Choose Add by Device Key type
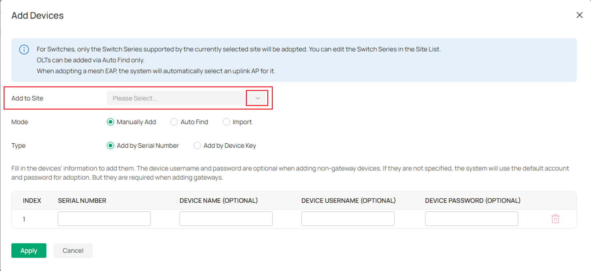Screen dimensions: 591x271 tap(225, 146)
